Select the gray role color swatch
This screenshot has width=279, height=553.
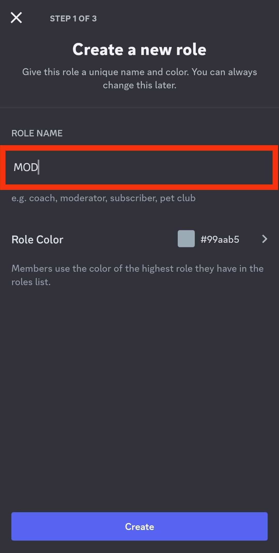(x=186, y=239)
